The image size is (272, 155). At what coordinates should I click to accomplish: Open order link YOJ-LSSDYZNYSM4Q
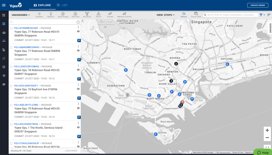pyautogui.click(x=26, y=66)
